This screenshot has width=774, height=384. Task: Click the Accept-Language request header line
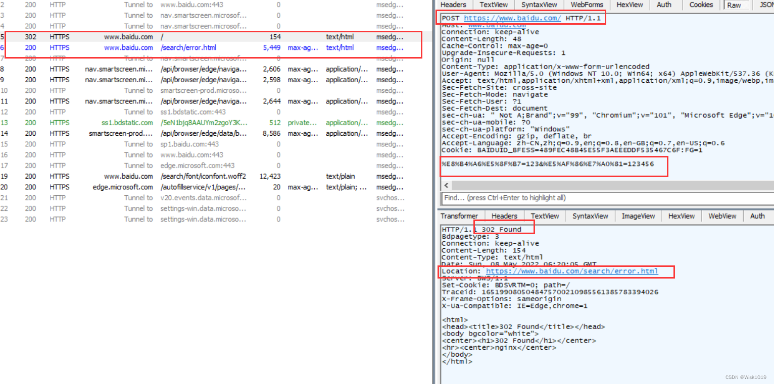click(583, 143)
